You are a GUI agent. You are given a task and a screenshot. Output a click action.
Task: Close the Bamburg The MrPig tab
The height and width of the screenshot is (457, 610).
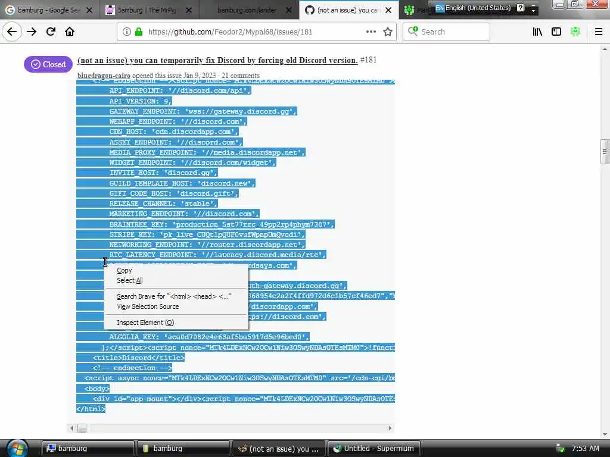click(x=189, y=10)
